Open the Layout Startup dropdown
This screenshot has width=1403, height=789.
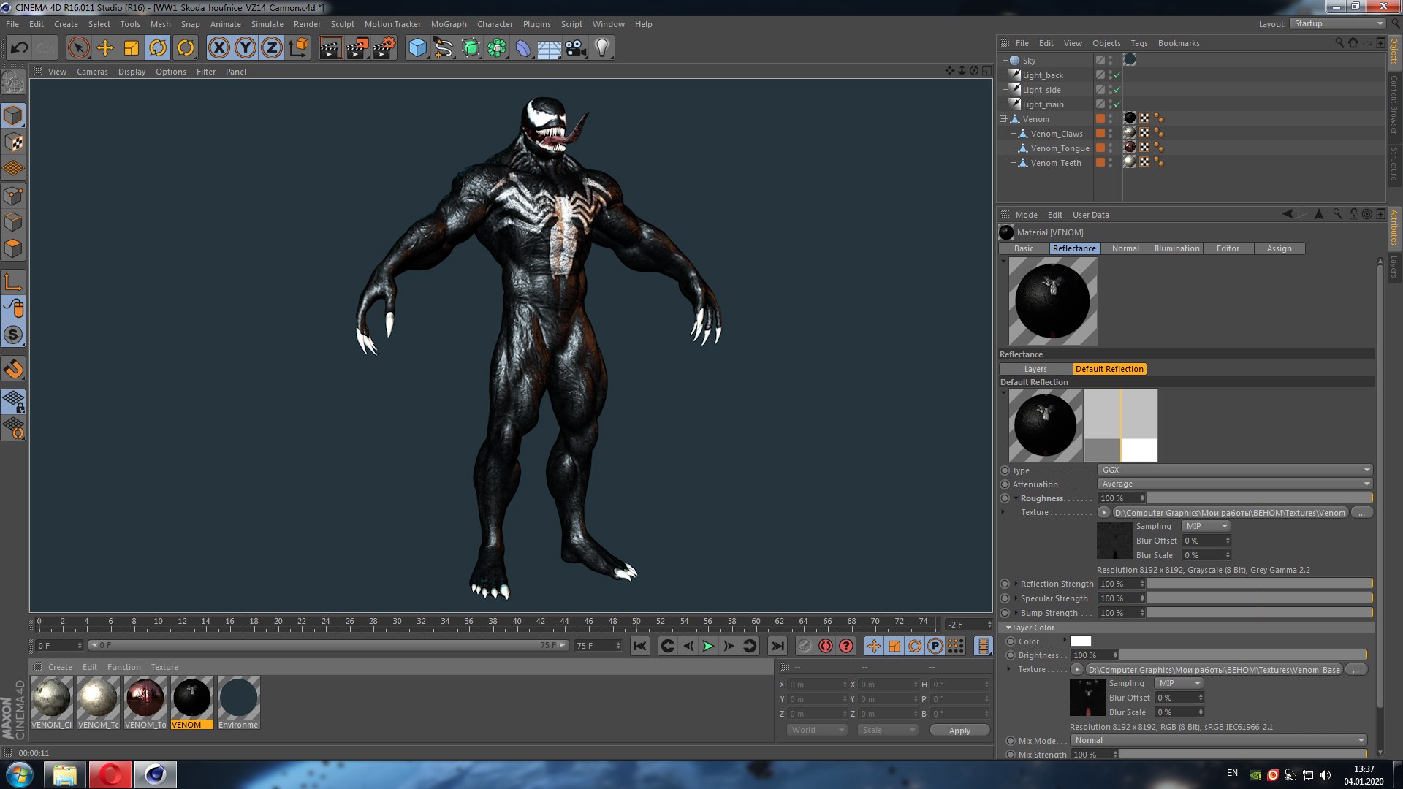(x=1337, y=23)
